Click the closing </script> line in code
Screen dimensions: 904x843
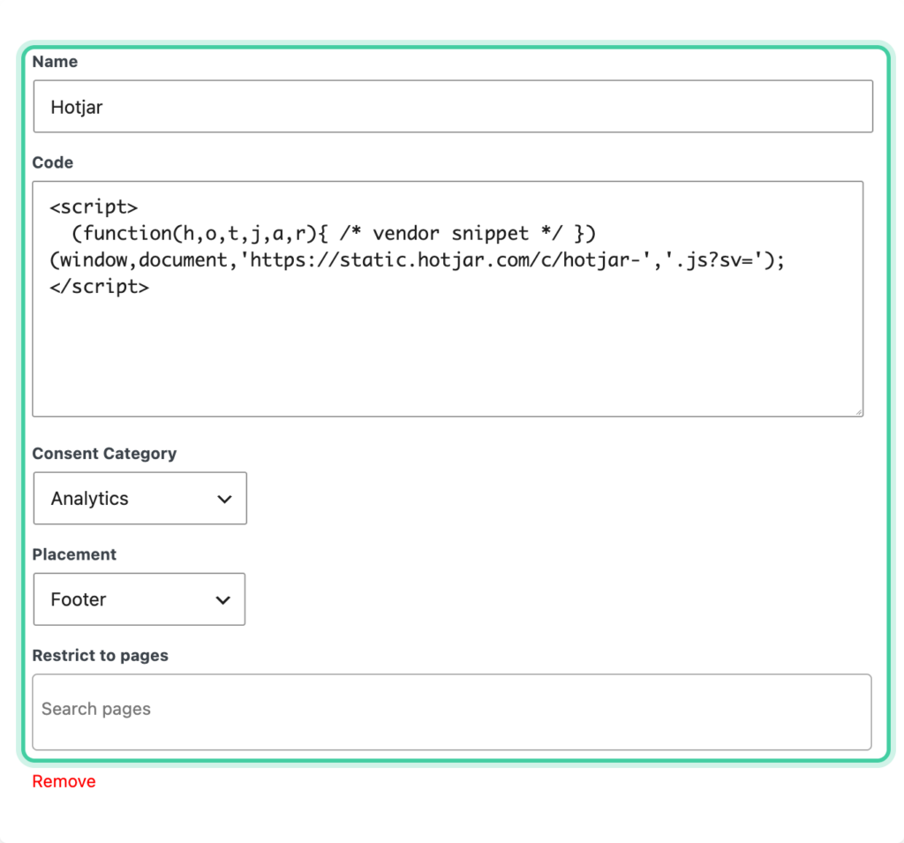[x=99, y=287]
